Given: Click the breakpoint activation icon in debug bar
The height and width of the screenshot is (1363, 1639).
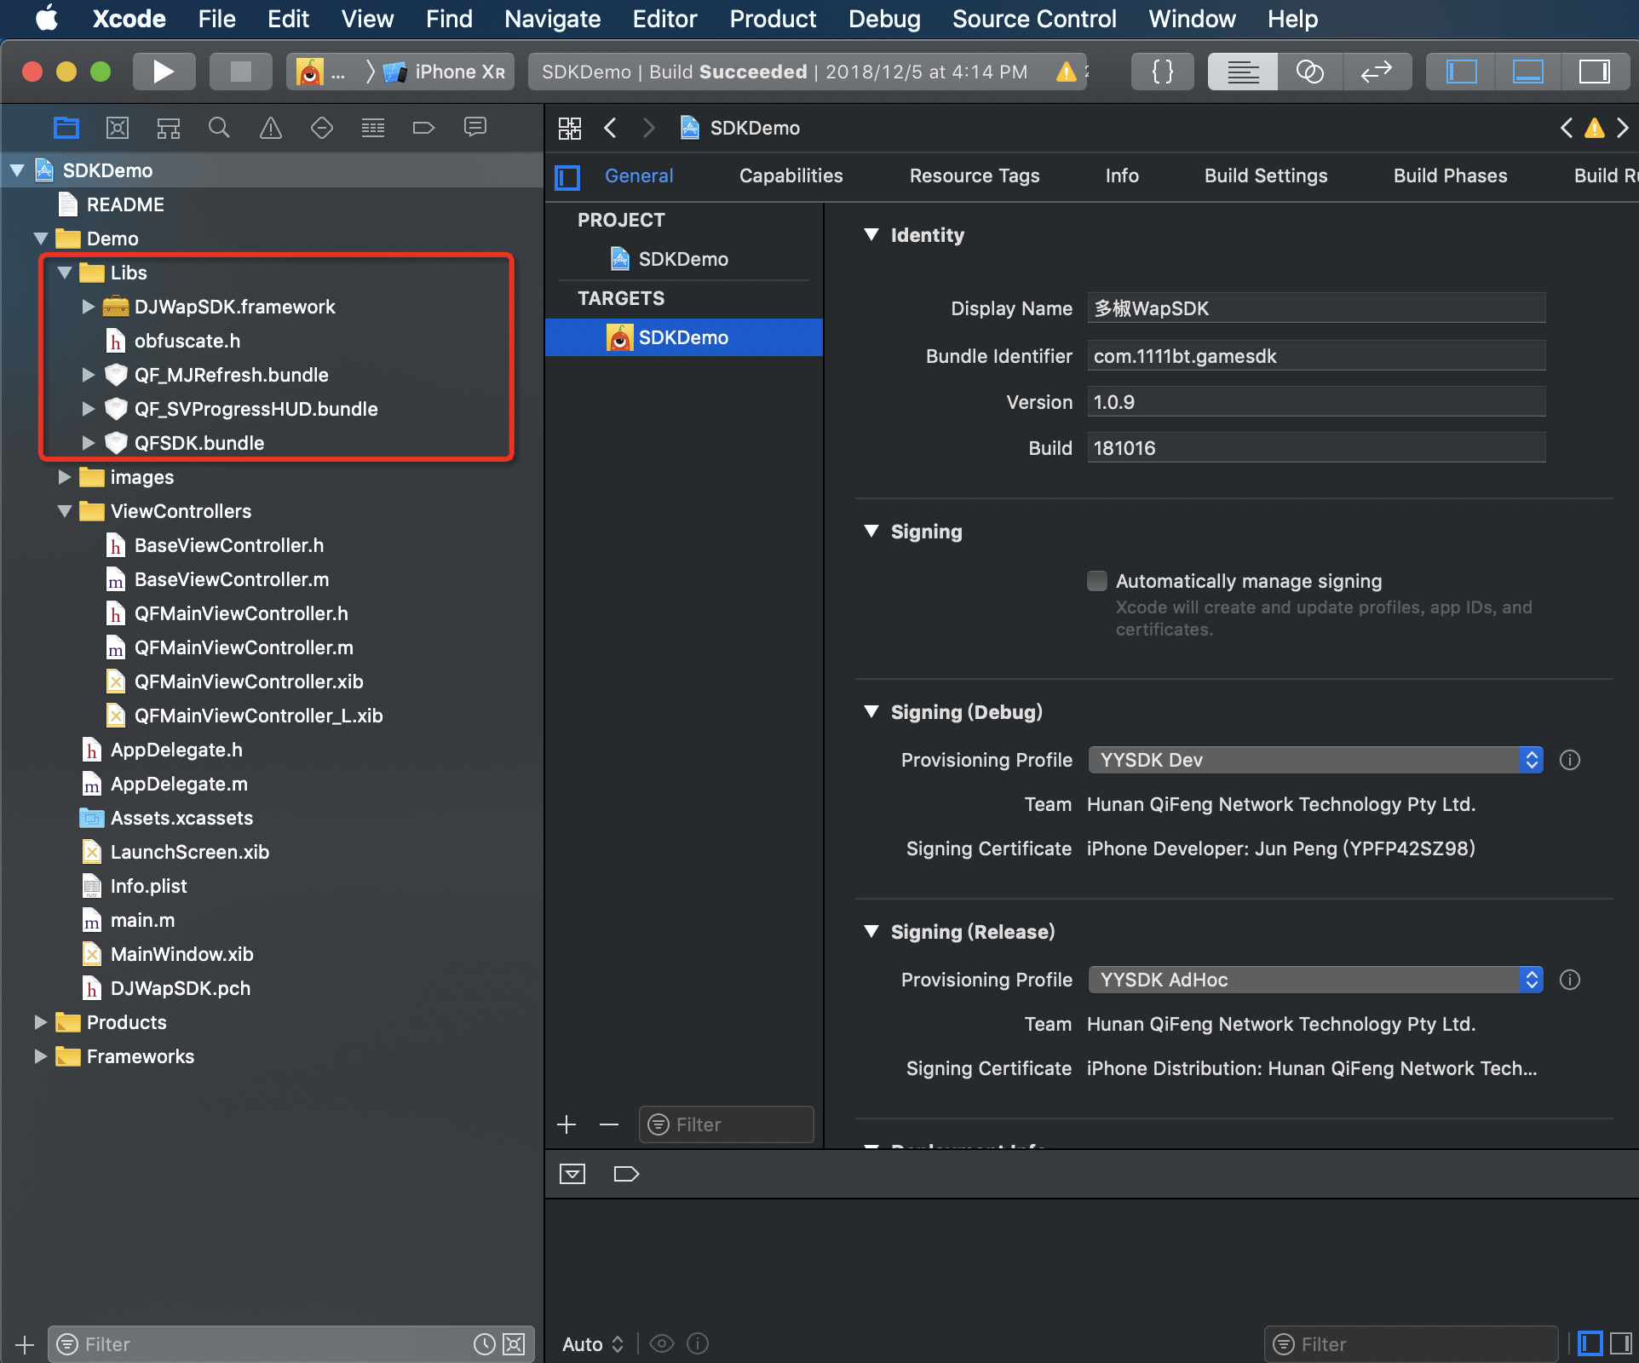Looking at the screenshot, I should pyautogui.click(x=626, y=1174).
